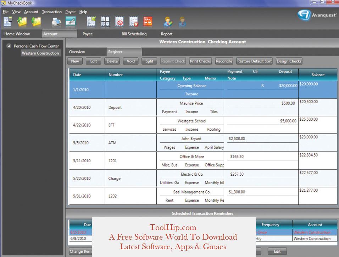Click the payee name Office & More

pos(192,157)
